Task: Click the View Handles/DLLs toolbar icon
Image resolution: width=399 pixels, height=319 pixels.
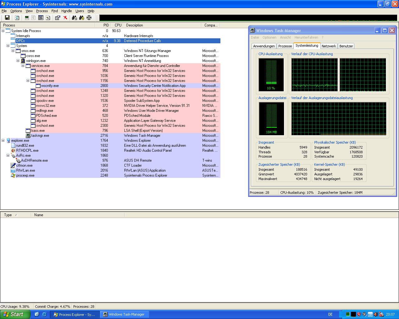Action: click(x=48, y=18)
